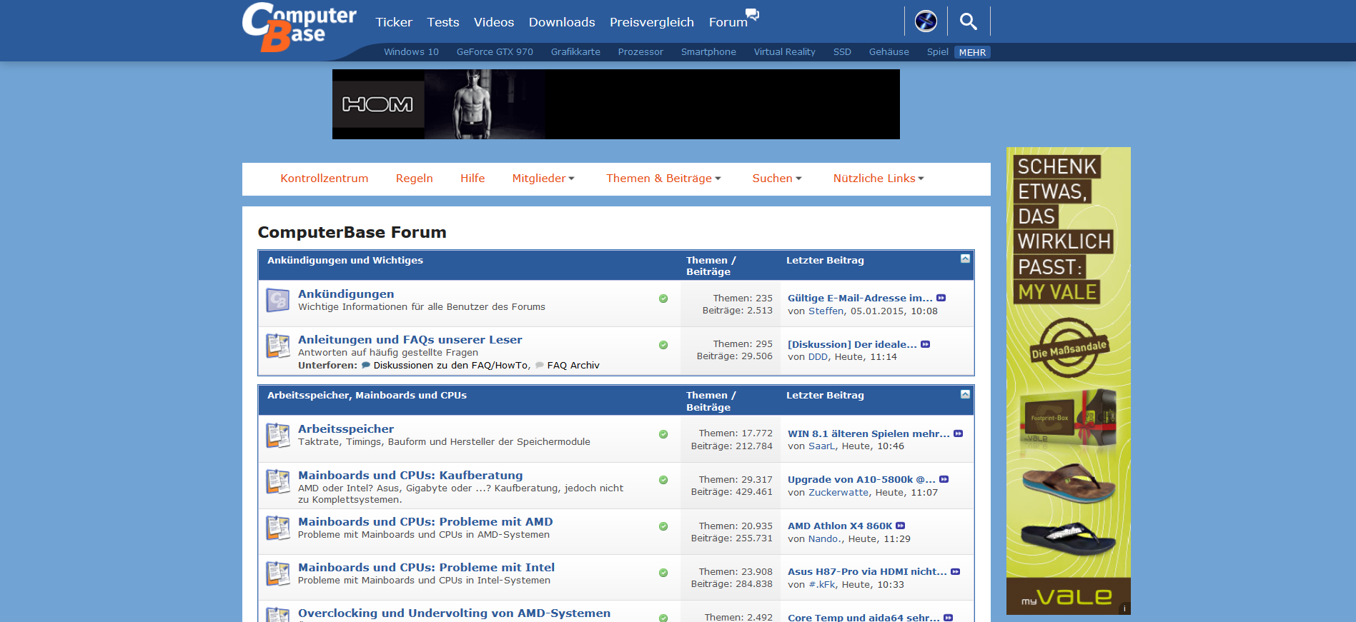Click green status icon in Probleme mit Intel row
Viewport: 1356px width, 622px height.
click(663, 573)
